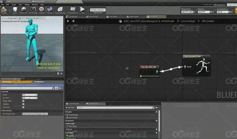Add a new graph with Graphs plus icon

pos(156,112)
